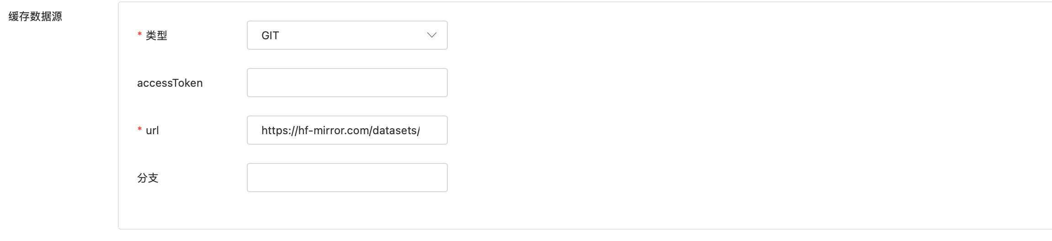This screenshot has width=1052, height=241.
Task: Click the selected GIT value text
Action: (x=270, y=36)
